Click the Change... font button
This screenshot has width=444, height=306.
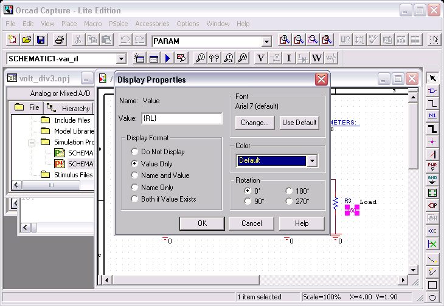click(x=255, y=123)
